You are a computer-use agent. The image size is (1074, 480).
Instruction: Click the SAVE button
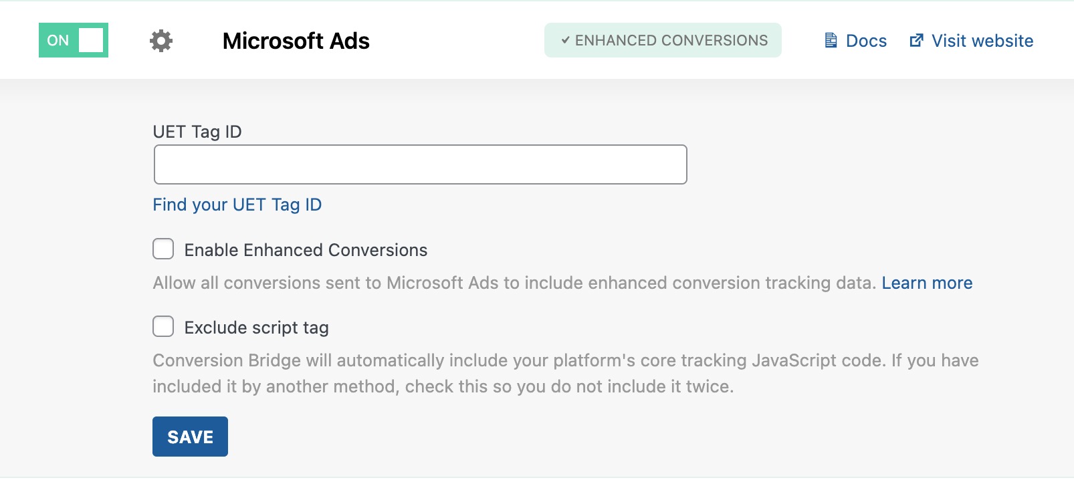click(190, 436)
